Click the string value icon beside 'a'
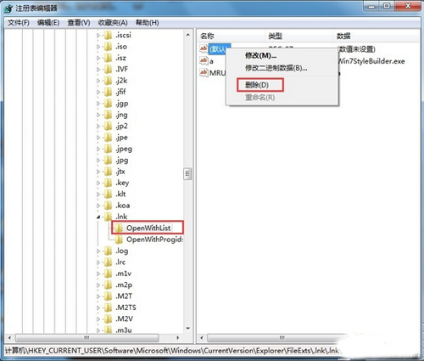 tap(204, 61)
